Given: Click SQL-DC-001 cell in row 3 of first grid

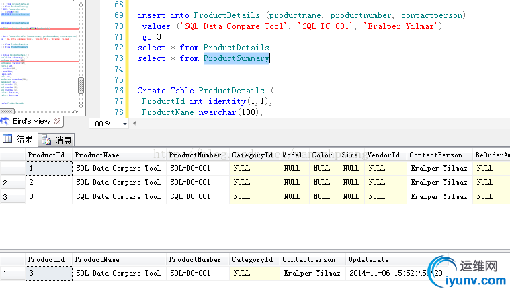Looking at the screenshot, I should (x=198, y=197).
